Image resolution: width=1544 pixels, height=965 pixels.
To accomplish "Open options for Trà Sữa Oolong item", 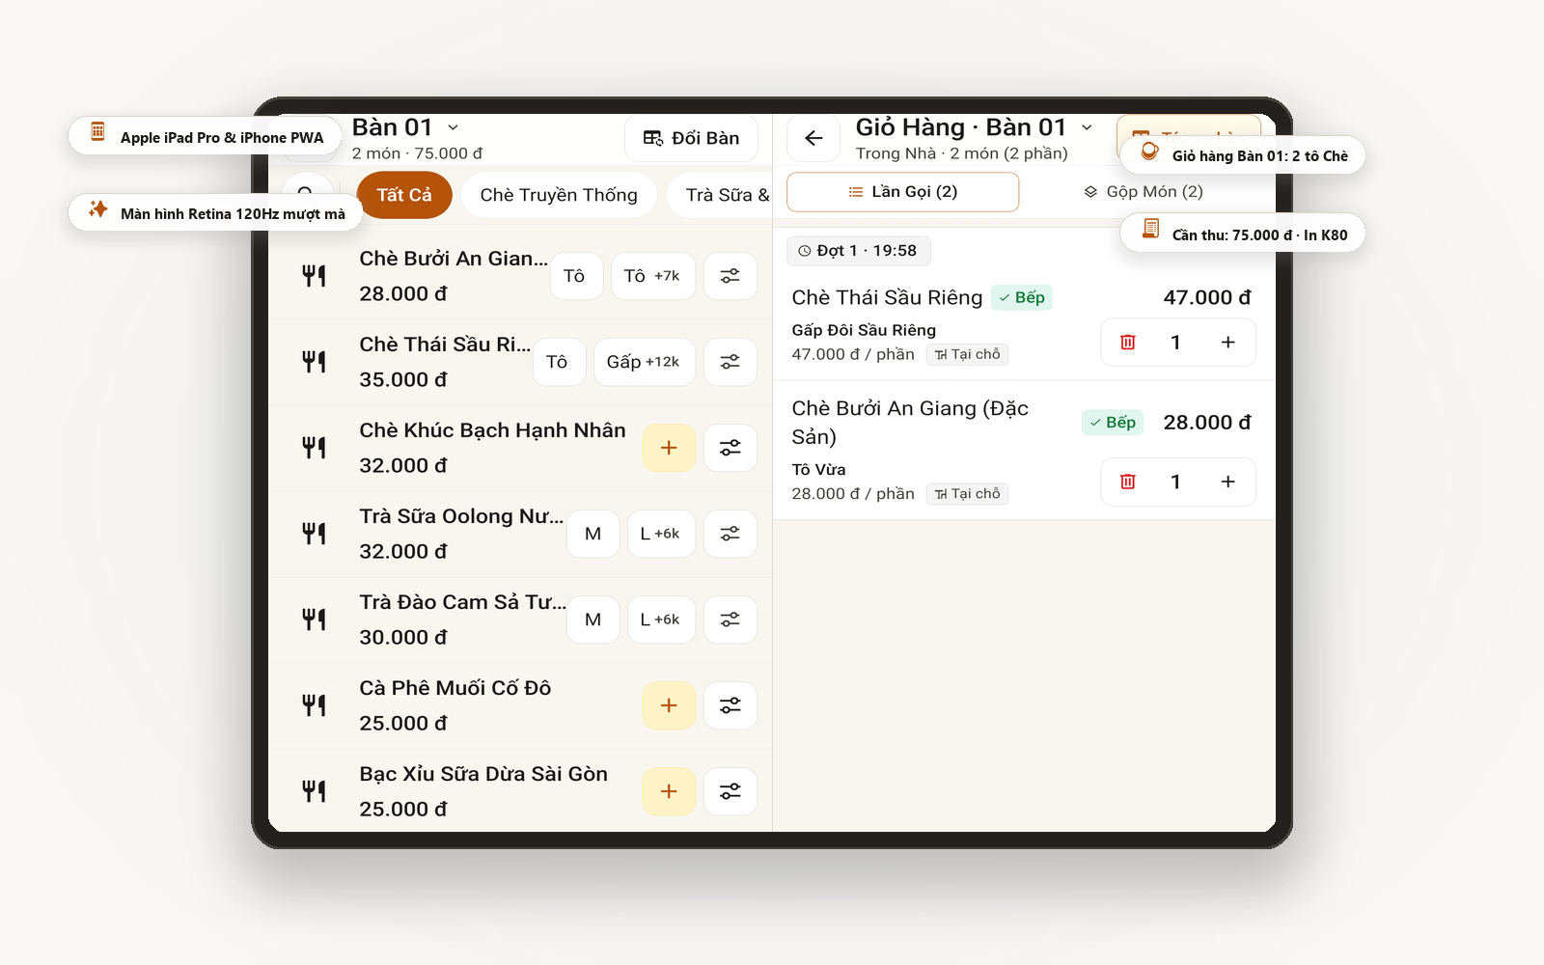I will 730,534.
